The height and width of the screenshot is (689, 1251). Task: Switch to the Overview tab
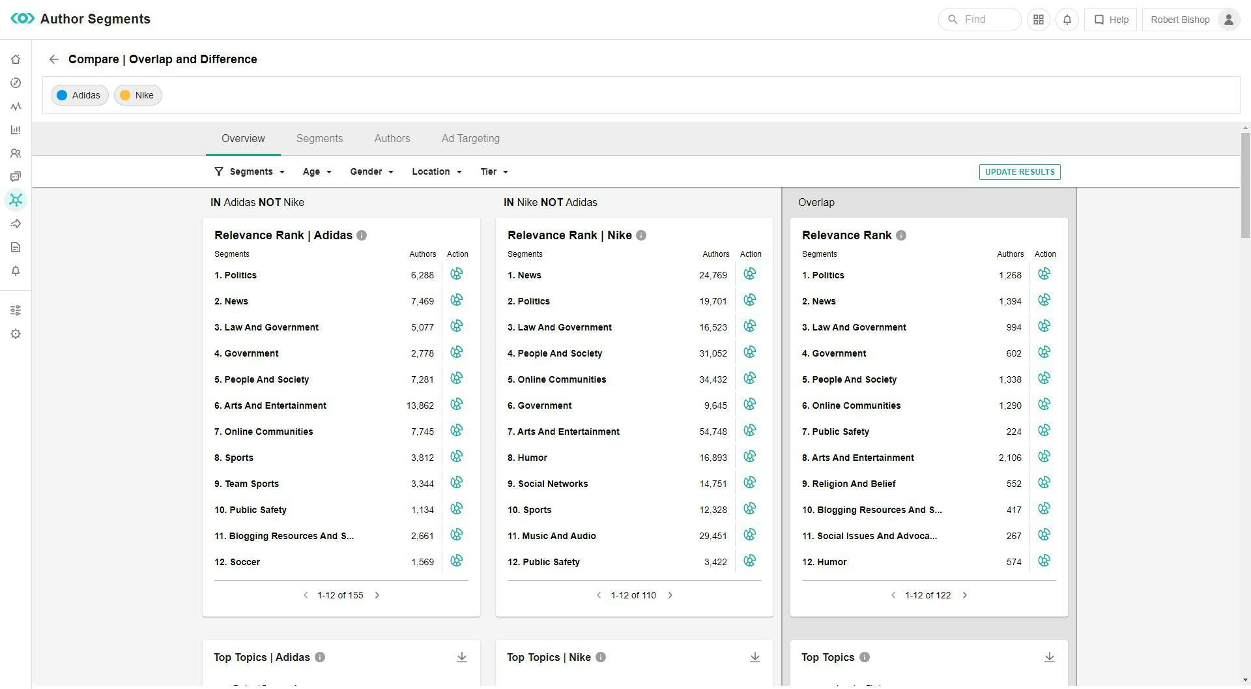(243, 139)
